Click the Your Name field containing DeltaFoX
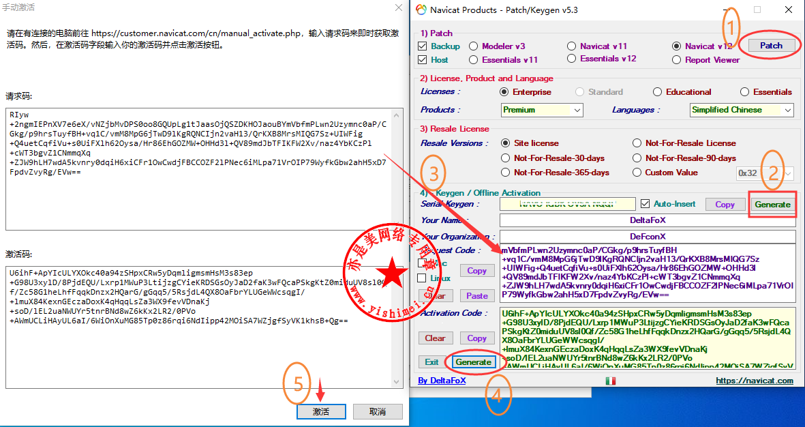This screenshot has width=805, height=427. [x=648, y=220]
